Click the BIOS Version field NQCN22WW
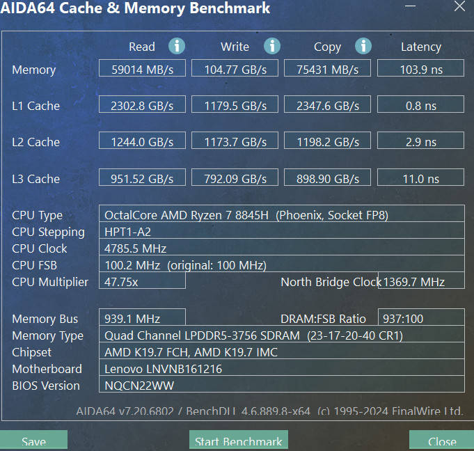474x451 pixels. click(282, 384)
